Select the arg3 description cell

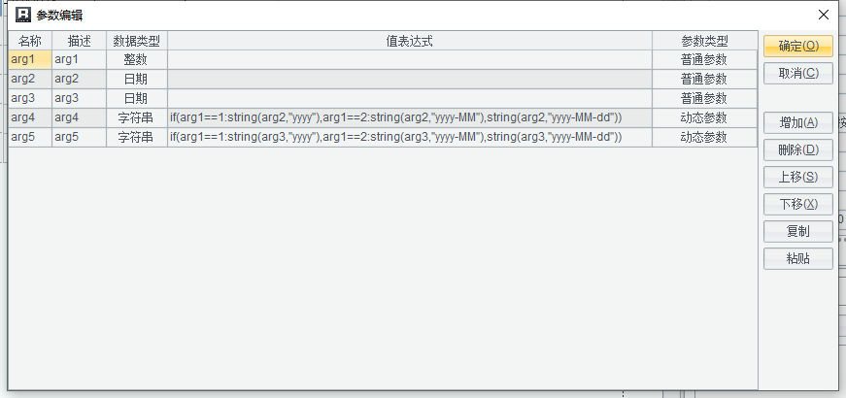(79, 98)
